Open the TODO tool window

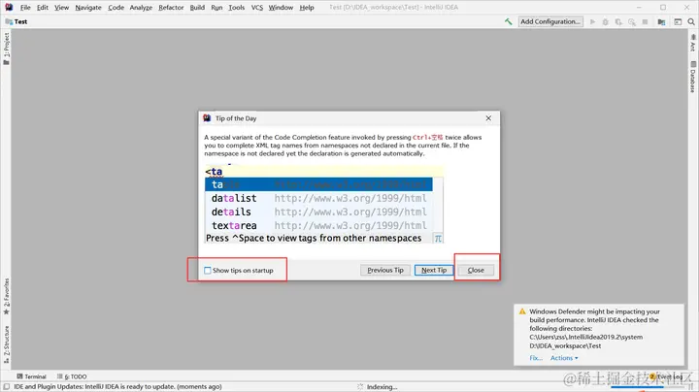(72, 376)
